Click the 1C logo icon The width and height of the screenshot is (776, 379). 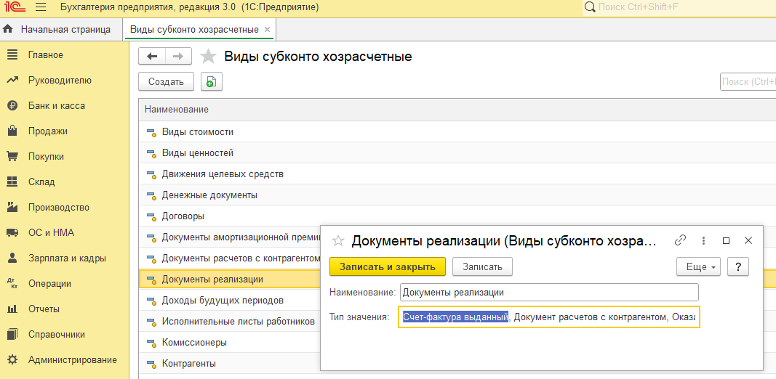(15, 7)
